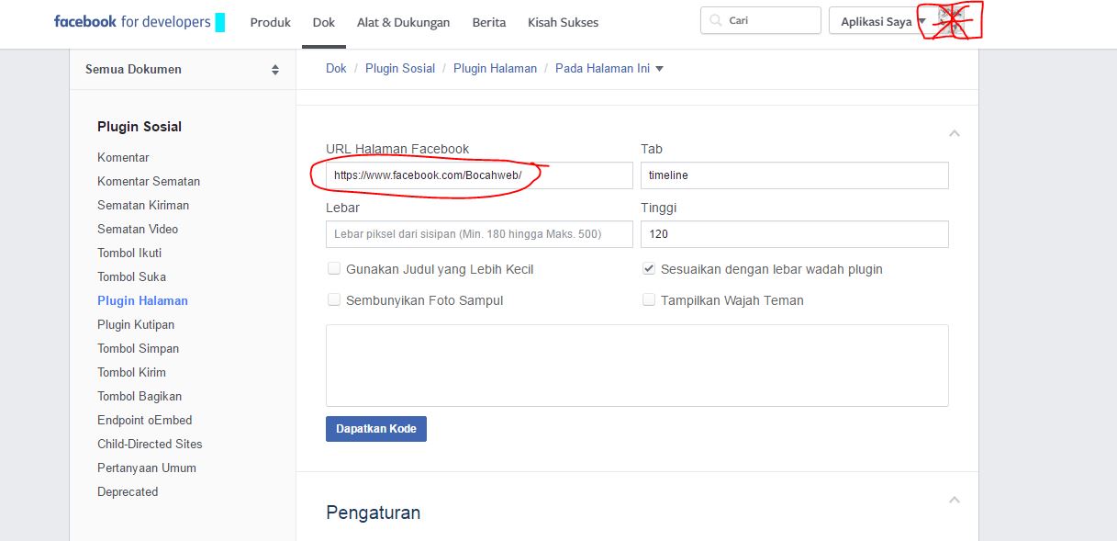Click the Plugin Sosial breadcrumb
1117x541 pixels.
point(400,68)
